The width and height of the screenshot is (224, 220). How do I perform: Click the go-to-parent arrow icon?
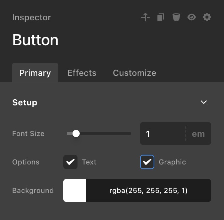point(145,17)
